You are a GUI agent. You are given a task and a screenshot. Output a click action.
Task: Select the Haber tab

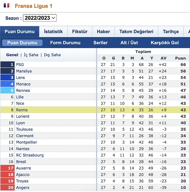tap(104, 31)
